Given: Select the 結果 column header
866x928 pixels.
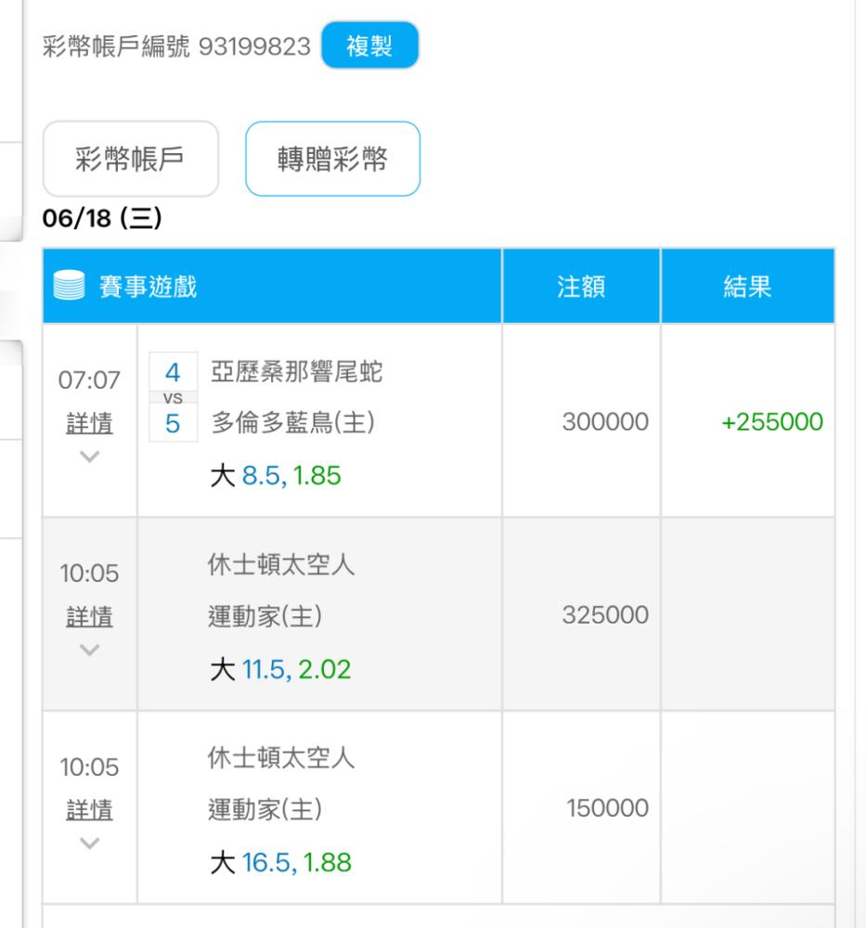Looking at the screenshot, I should point(747,286).
